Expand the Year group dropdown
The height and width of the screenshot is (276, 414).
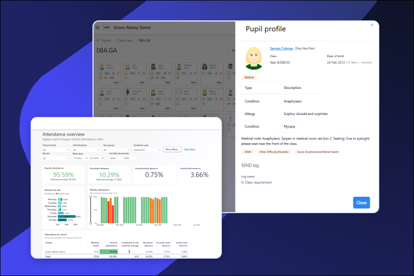click(x=117, y=150)
